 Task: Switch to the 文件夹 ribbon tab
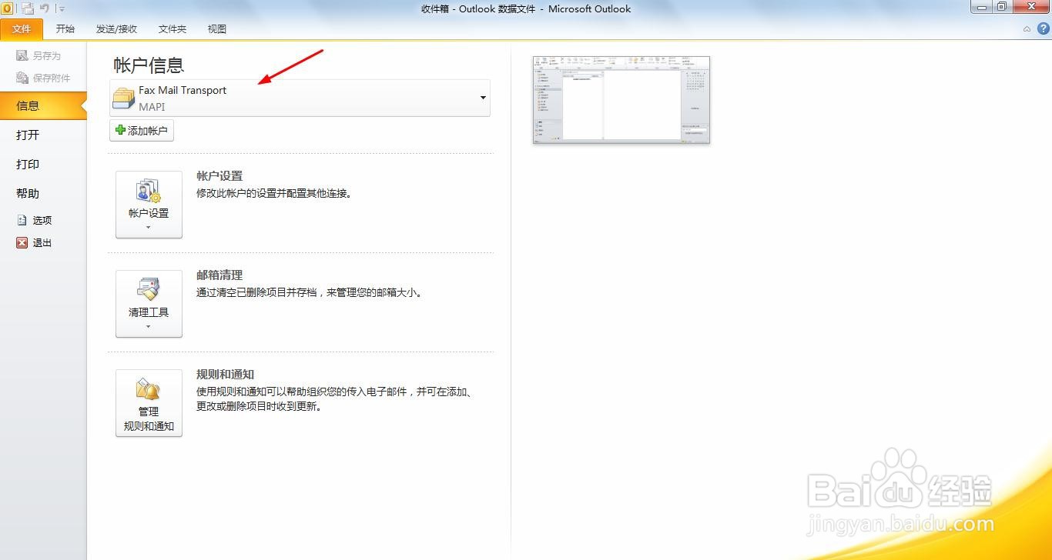tap(173, 29)
